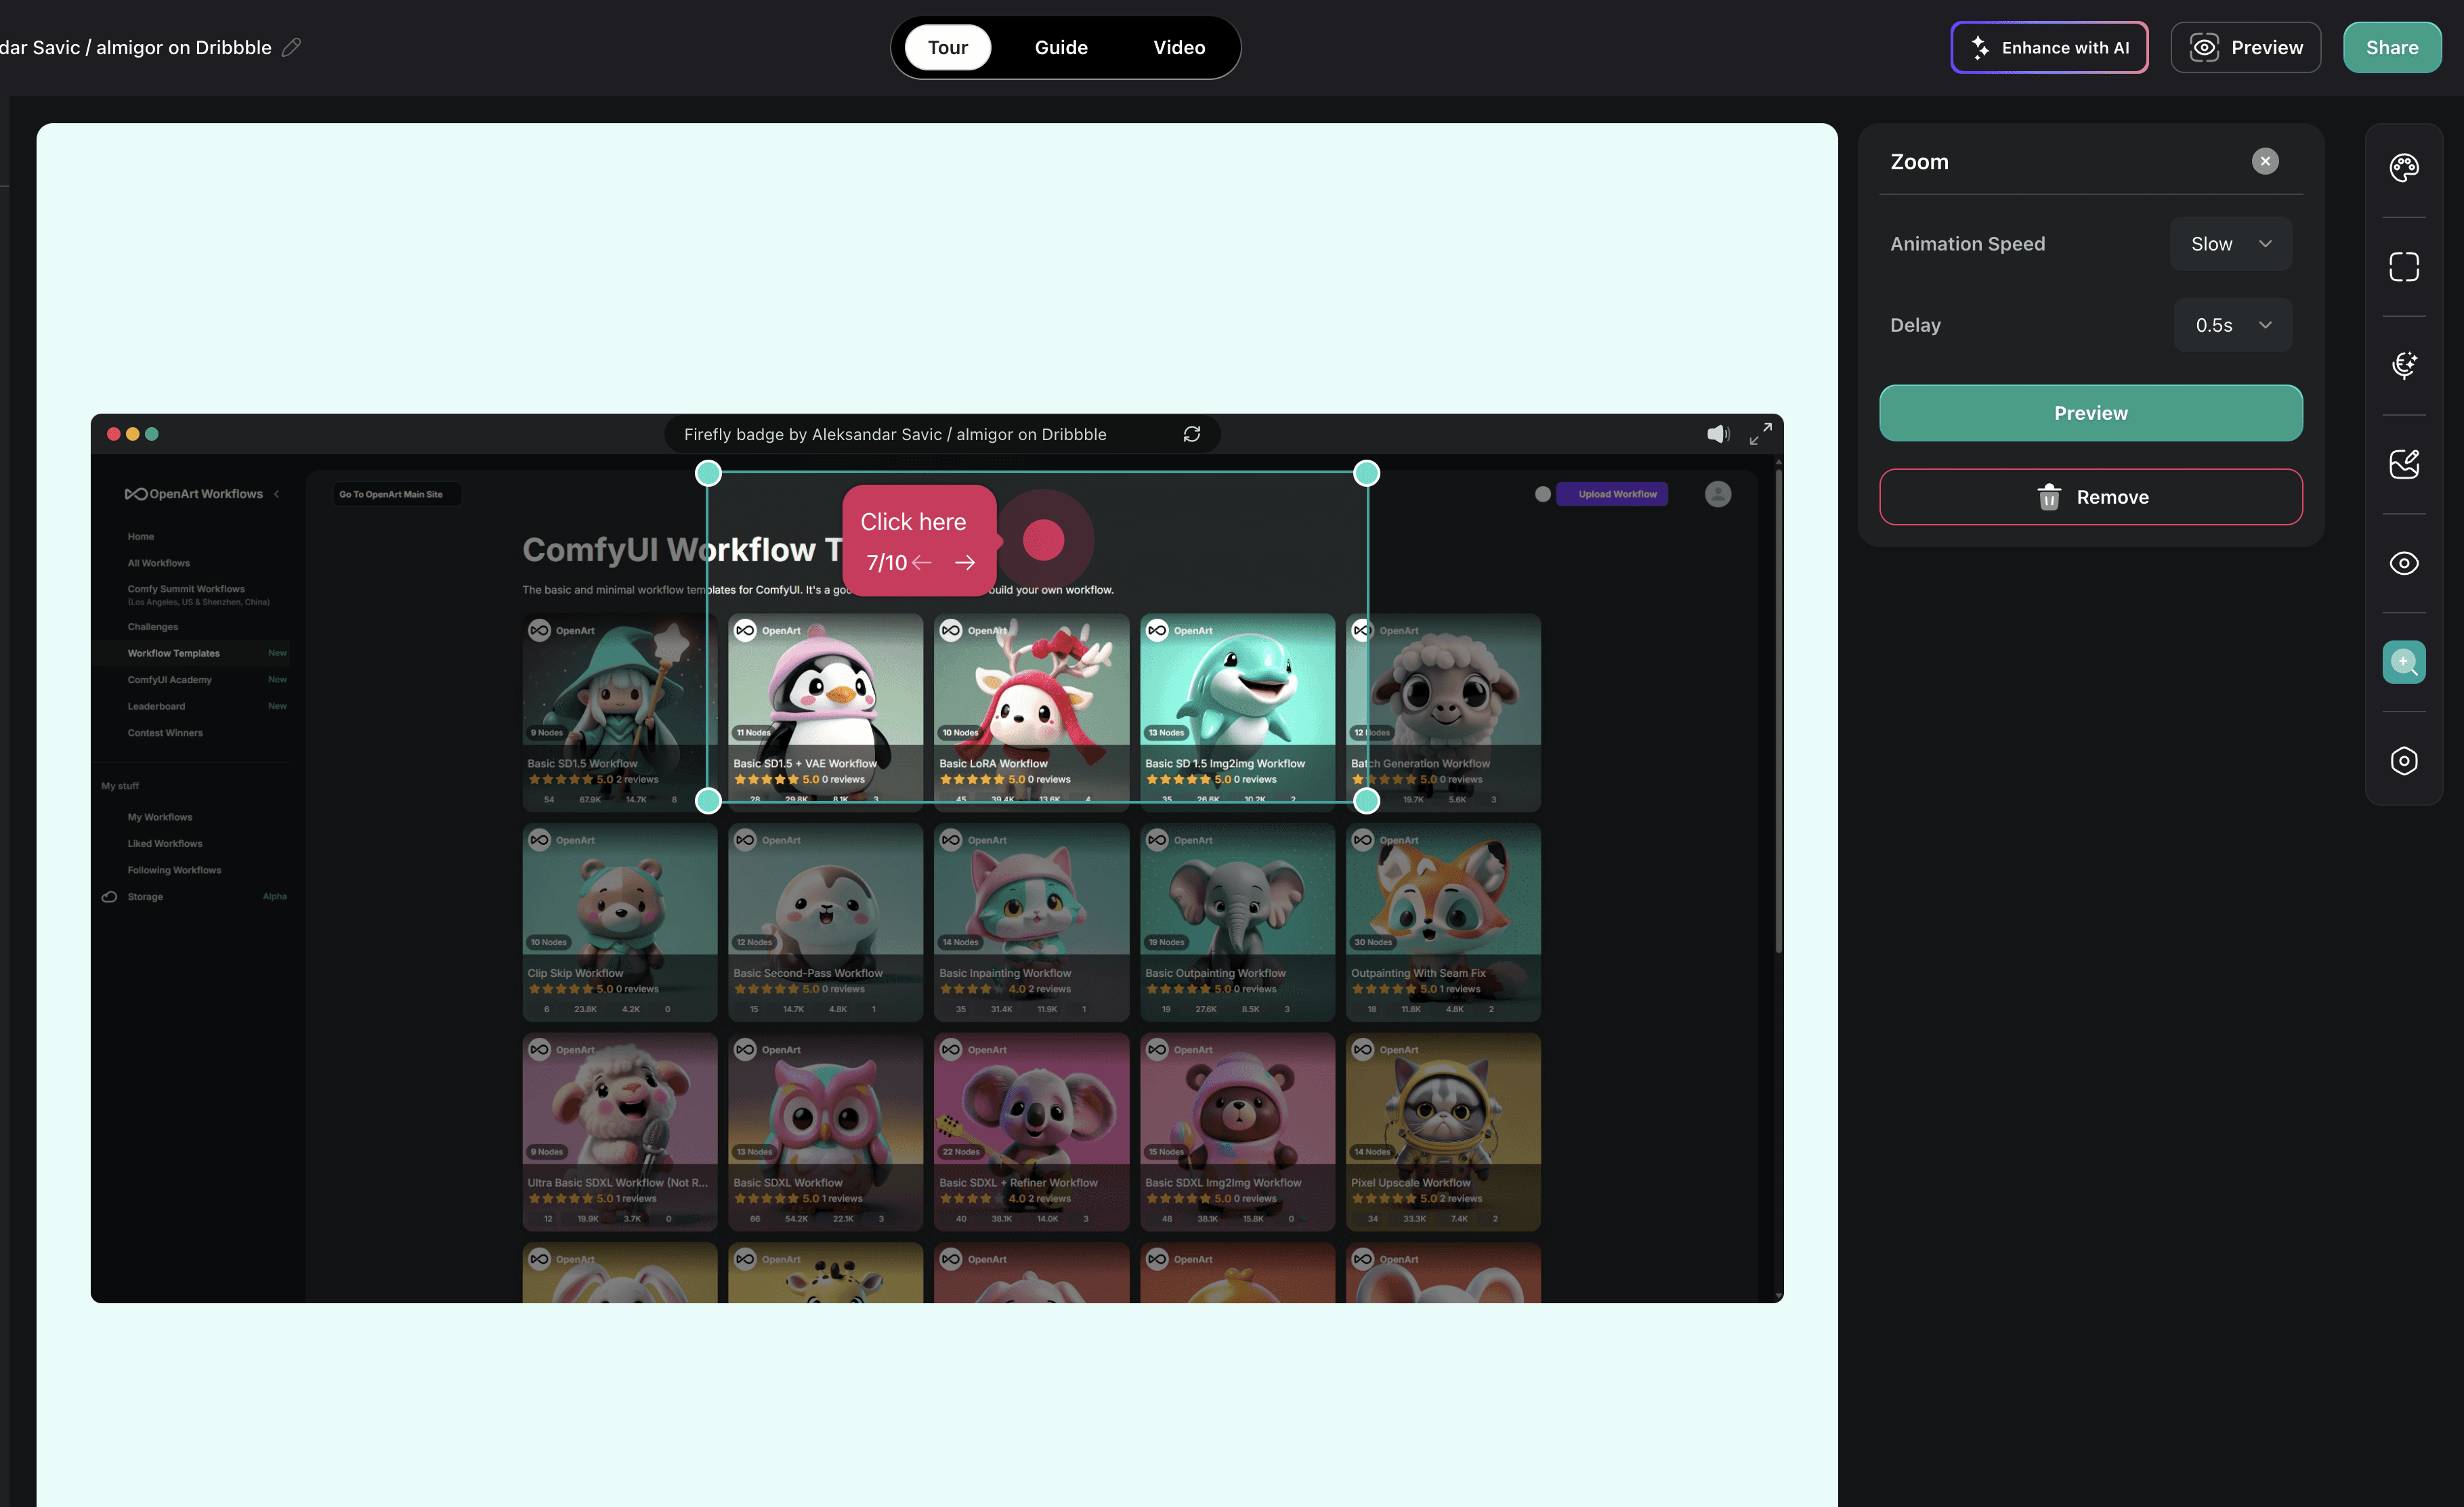
Task: Mute the speaker sound icon
Action: tap(1717, 434)
